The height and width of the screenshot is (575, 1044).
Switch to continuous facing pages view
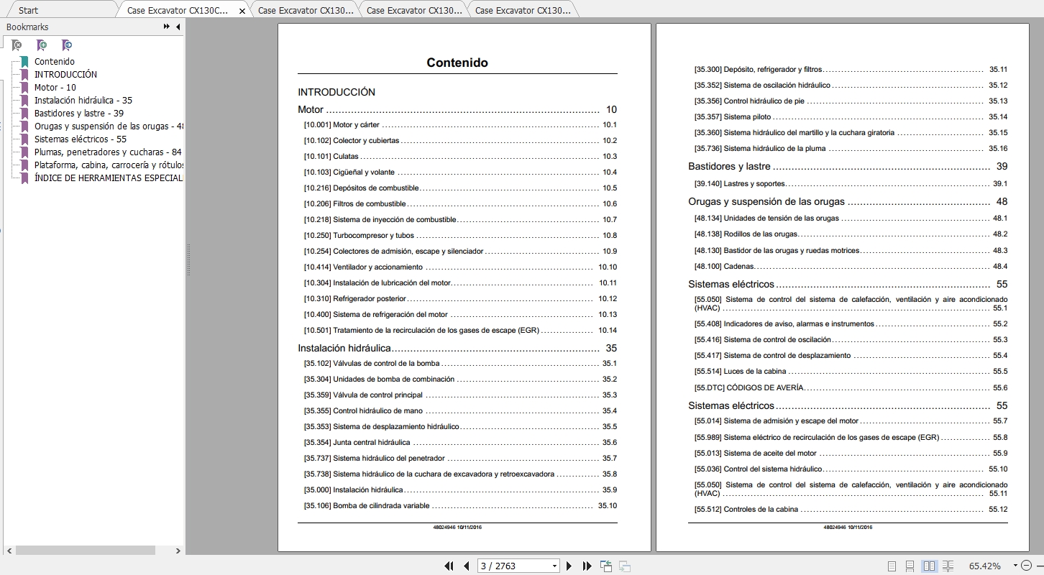948,566
